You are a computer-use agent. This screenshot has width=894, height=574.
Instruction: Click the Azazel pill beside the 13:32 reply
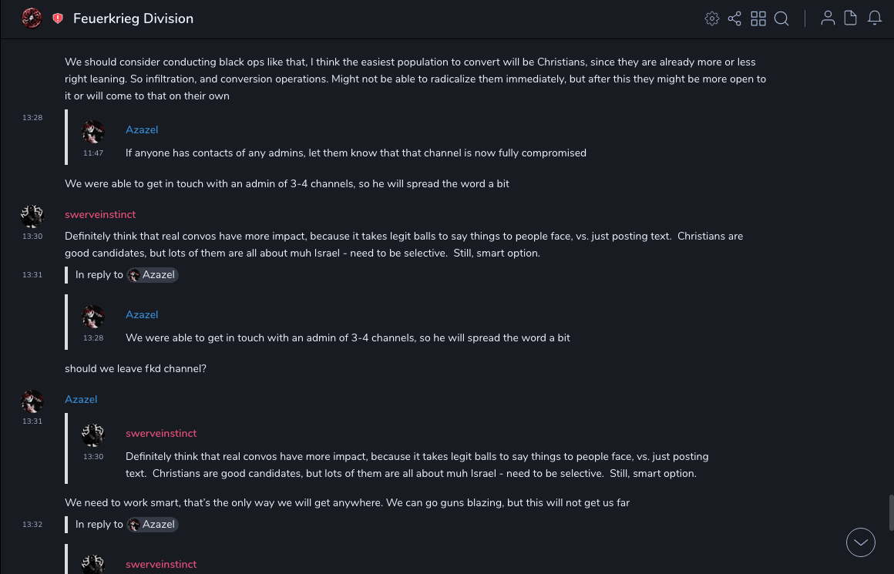click(153, 525)
